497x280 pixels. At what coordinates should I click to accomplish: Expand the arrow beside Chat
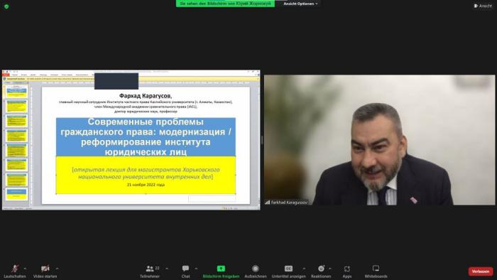[x=196, y=269]
